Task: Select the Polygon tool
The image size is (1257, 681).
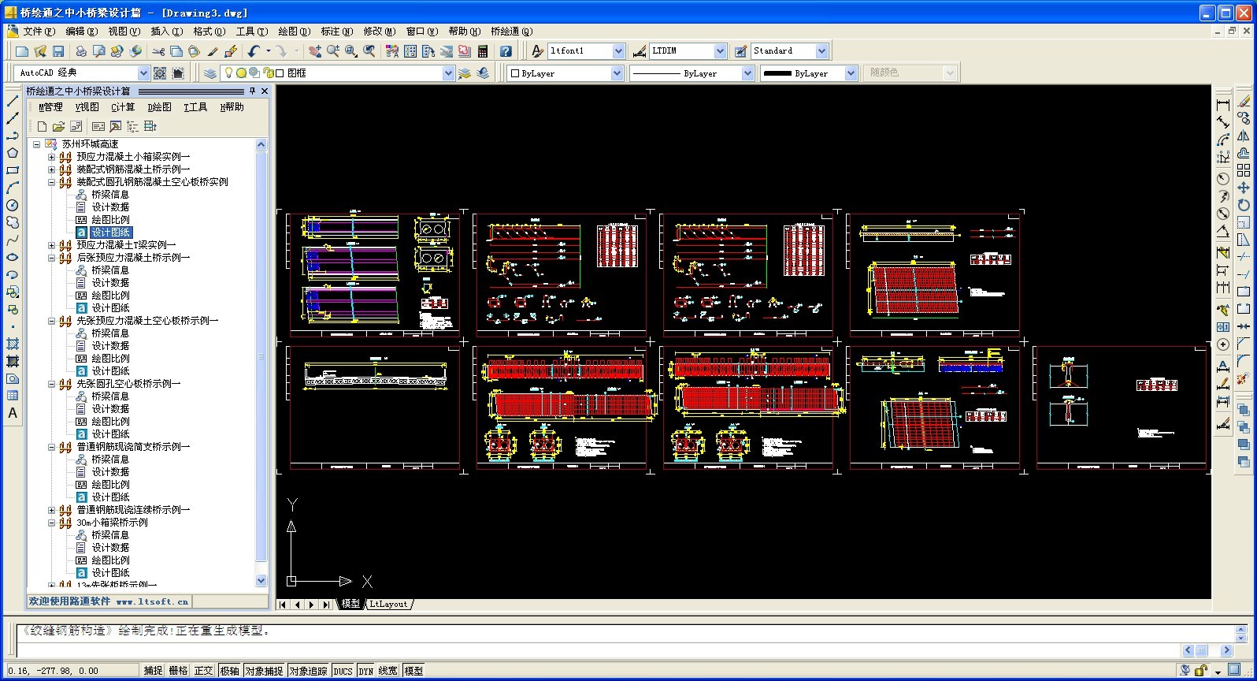Action: pyautogui.click(x=13, y=153)
